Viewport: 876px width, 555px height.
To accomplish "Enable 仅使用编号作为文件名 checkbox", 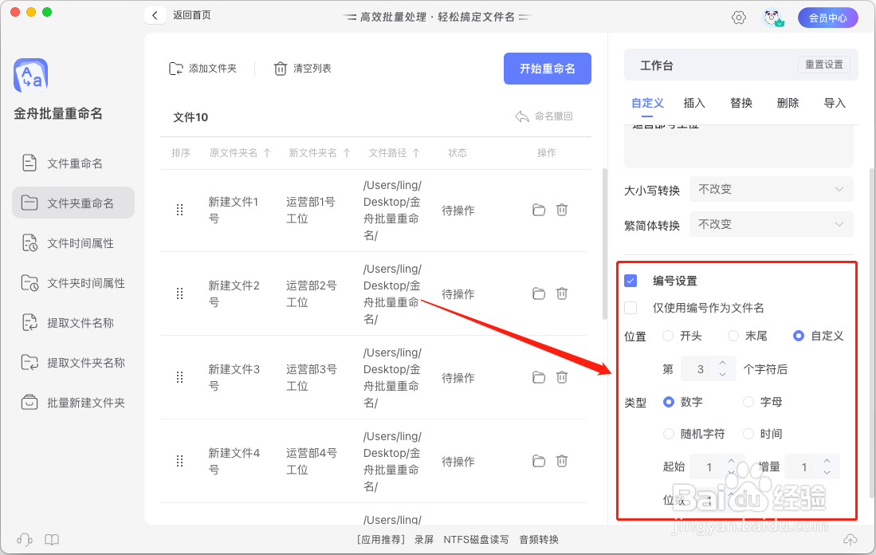I will pyautogui.click(x=630, y=308).
